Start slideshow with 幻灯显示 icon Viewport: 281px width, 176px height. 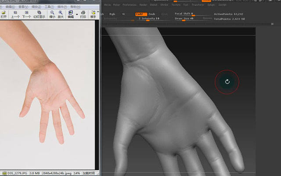click(x=39, y=15)
